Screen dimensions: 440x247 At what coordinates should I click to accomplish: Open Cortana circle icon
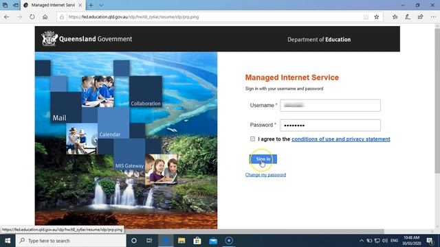(134, 241)
